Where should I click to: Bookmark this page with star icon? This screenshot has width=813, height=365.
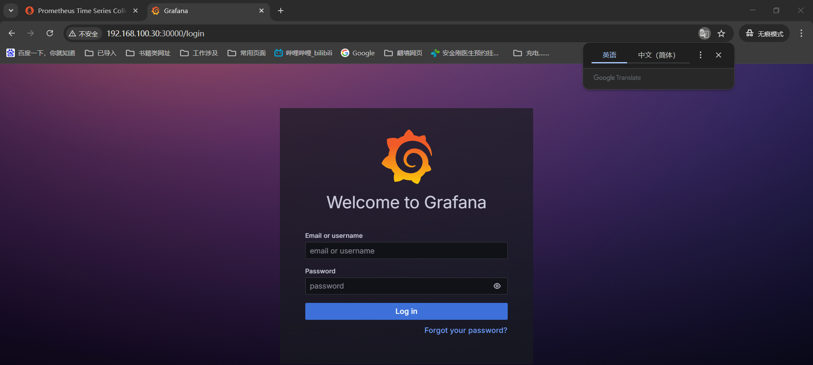[x=722, y=33]
